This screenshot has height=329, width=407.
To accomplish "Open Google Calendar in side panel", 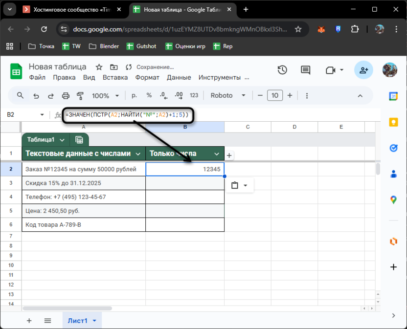I will tap(393, 96).
